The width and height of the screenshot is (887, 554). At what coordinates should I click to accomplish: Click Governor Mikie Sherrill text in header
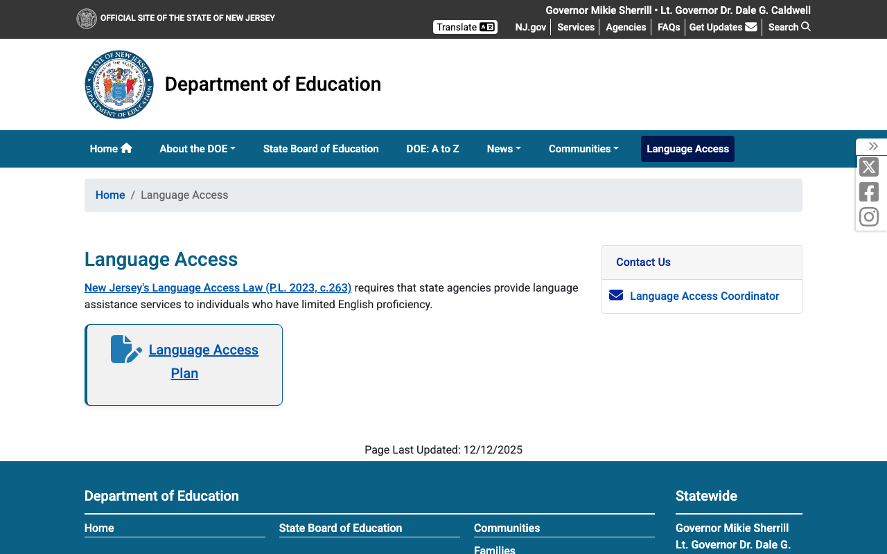click(x=599, y=10)
